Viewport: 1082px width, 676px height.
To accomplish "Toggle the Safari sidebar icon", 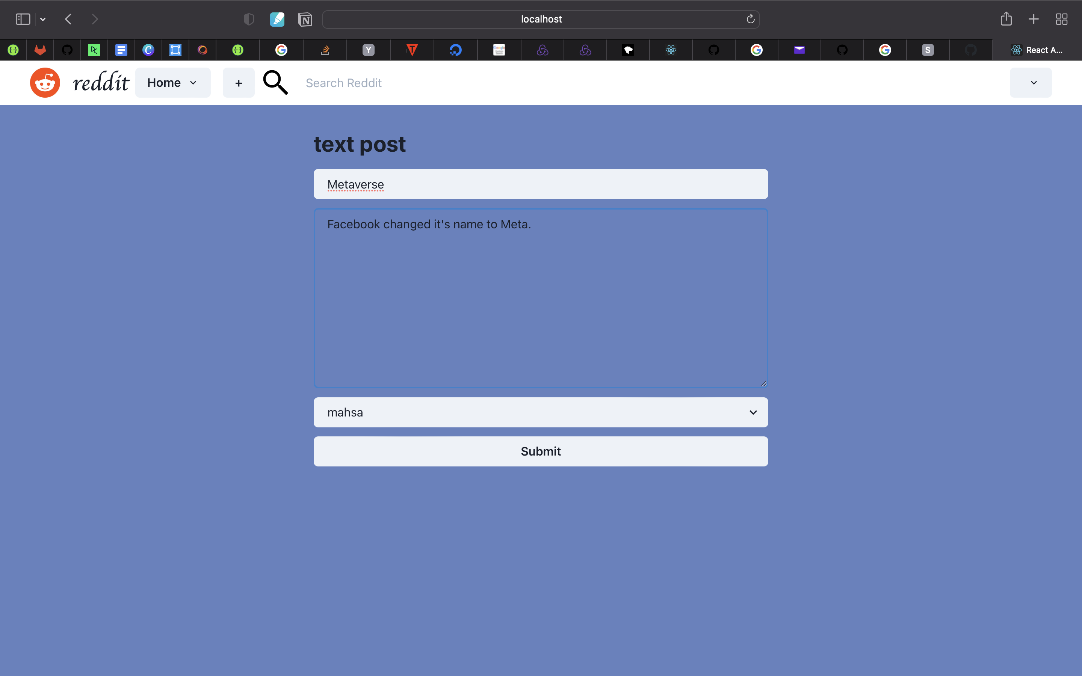I will (x=23, y=19).
